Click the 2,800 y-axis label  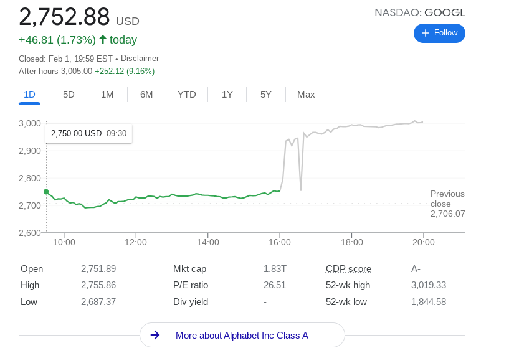click(x=30, y=178)
